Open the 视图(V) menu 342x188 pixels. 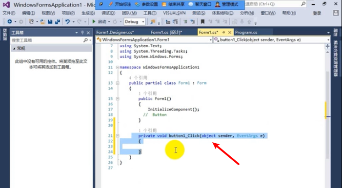tap(48, 13)
